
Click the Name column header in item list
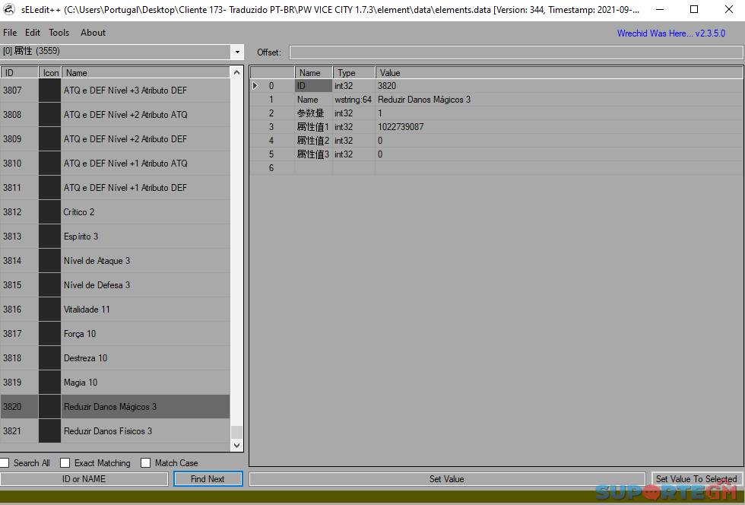146,73
